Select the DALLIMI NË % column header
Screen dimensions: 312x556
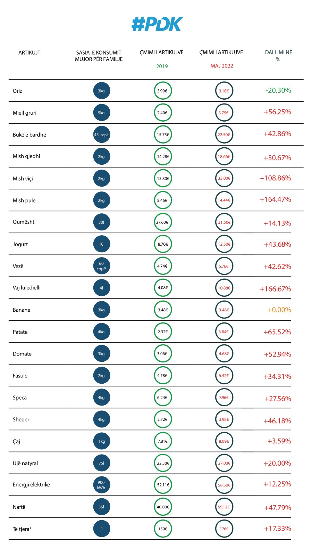pyautogui.click(x=278, y=56)
